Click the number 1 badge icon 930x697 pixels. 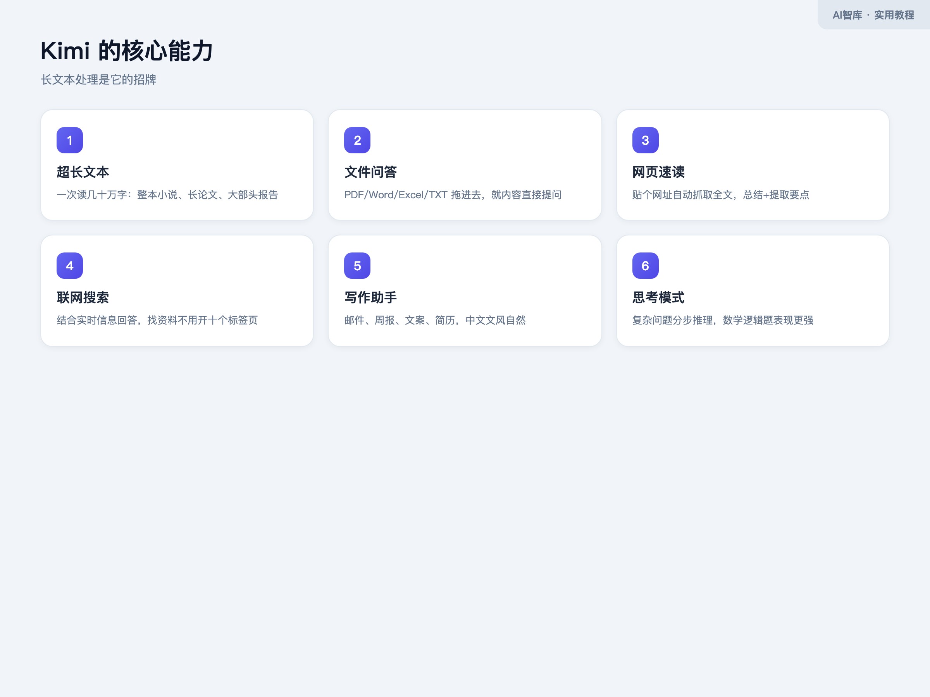pos(70,140)
